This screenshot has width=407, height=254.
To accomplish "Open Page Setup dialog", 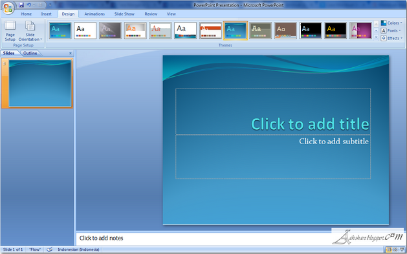I will (10, 31).
